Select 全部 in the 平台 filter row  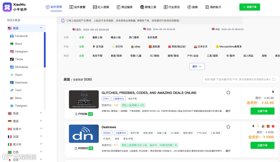[81, 46]
